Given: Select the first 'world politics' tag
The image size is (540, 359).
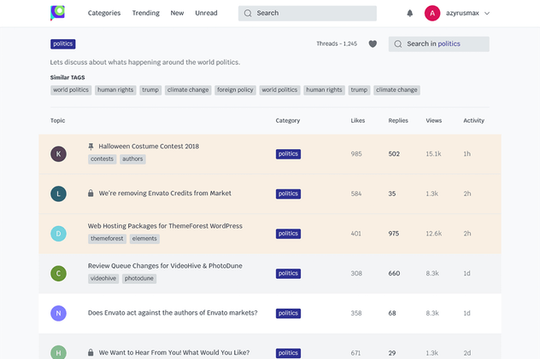Looking at the screenshot, I should pyautogui.click(x=71, y=90).
